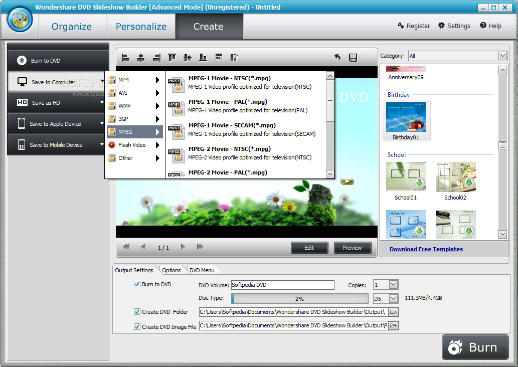Viewport: 518px width, 367px height.
Task: Open the Flash Video submenu
Action: coord(134,145)
